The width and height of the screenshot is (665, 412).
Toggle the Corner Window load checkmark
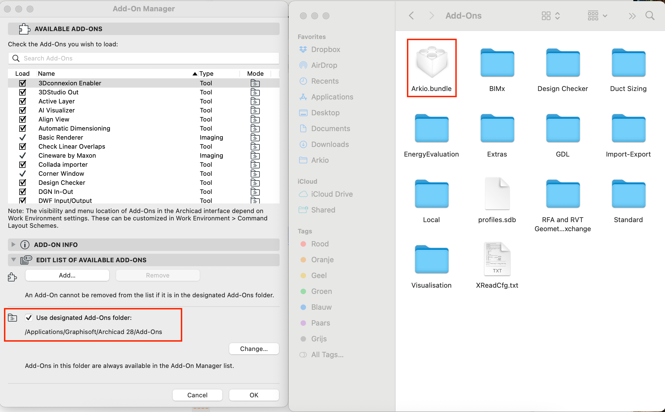[x=23, y=174]
